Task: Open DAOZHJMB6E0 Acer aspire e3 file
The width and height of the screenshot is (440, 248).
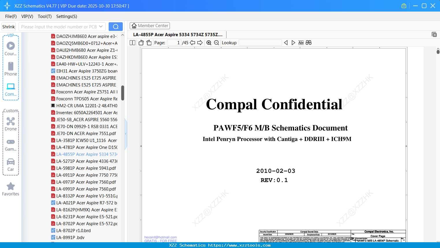Action: coord(84,36)
